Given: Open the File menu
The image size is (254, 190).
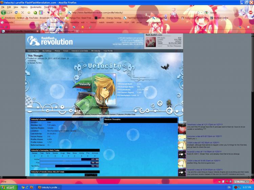Looking at the screenshot, I should 3,7.
